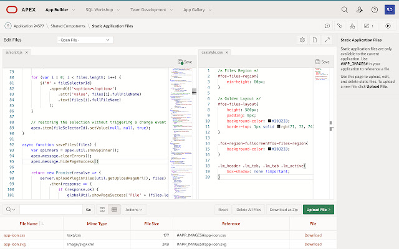Close the js/script.js editor tab
The width and height of the screenshot is (399, 249).
tap(26, 54)
